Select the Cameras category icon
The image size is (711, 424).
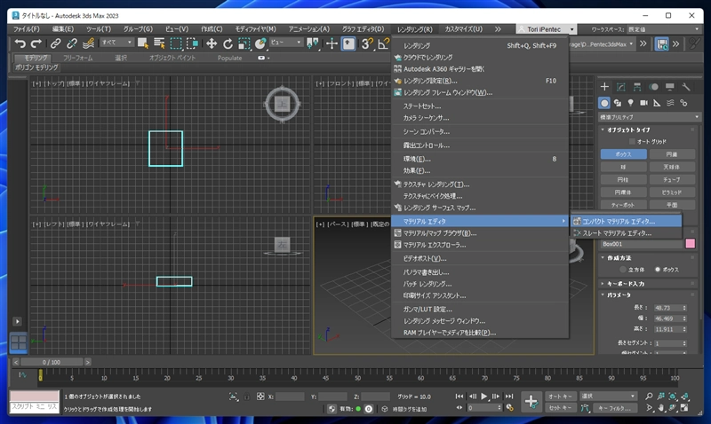tap(643, 103)
